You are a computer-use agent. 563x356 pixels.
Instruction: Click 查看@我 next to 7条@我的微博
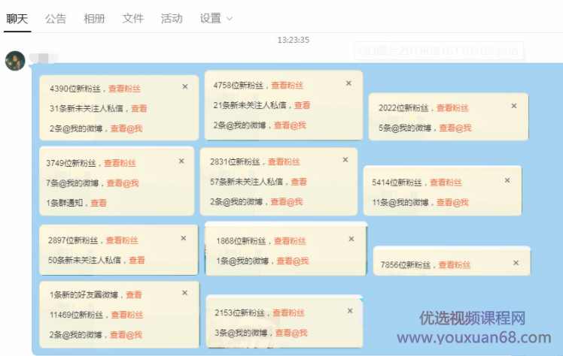click(x=123, y=183)
